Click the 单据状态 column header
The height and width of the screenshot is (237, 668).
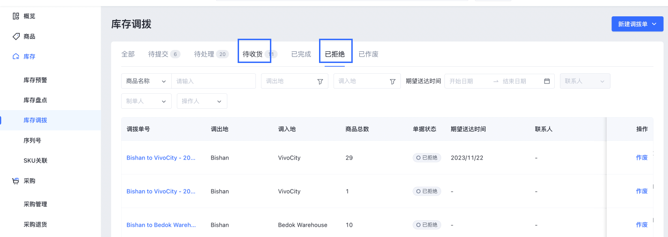click(x=424, y=129)
